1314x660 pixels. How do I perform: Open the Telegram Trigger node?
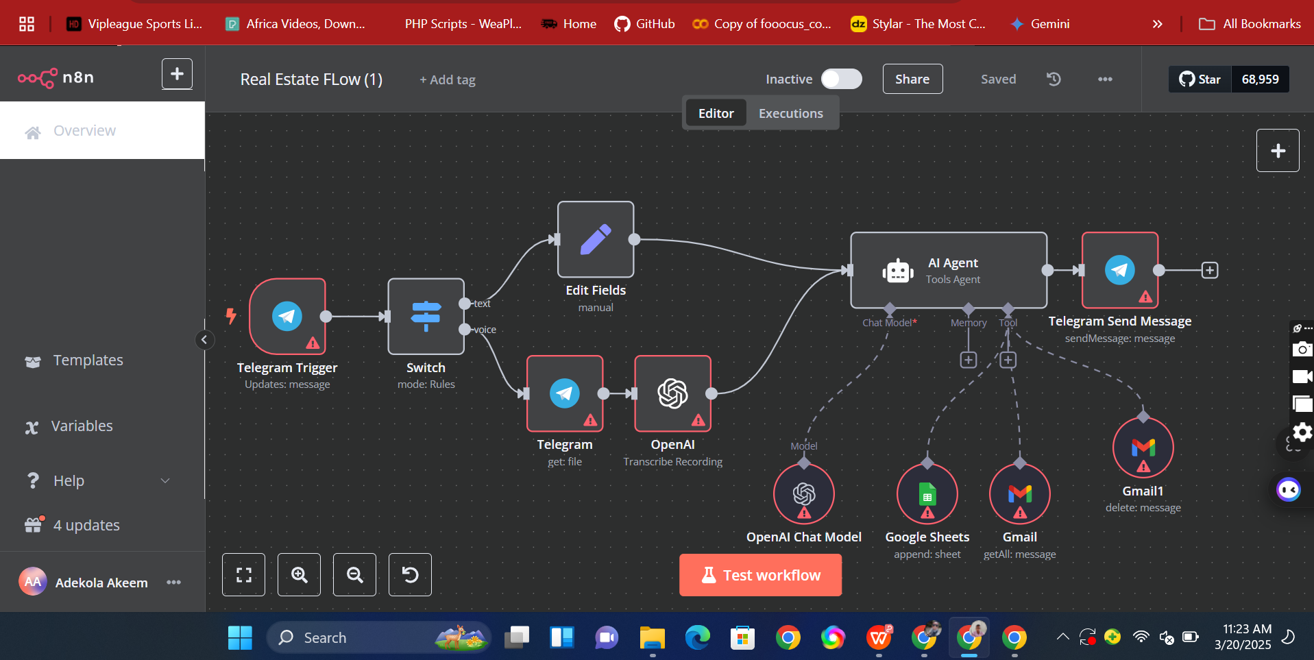coord(287,316)
